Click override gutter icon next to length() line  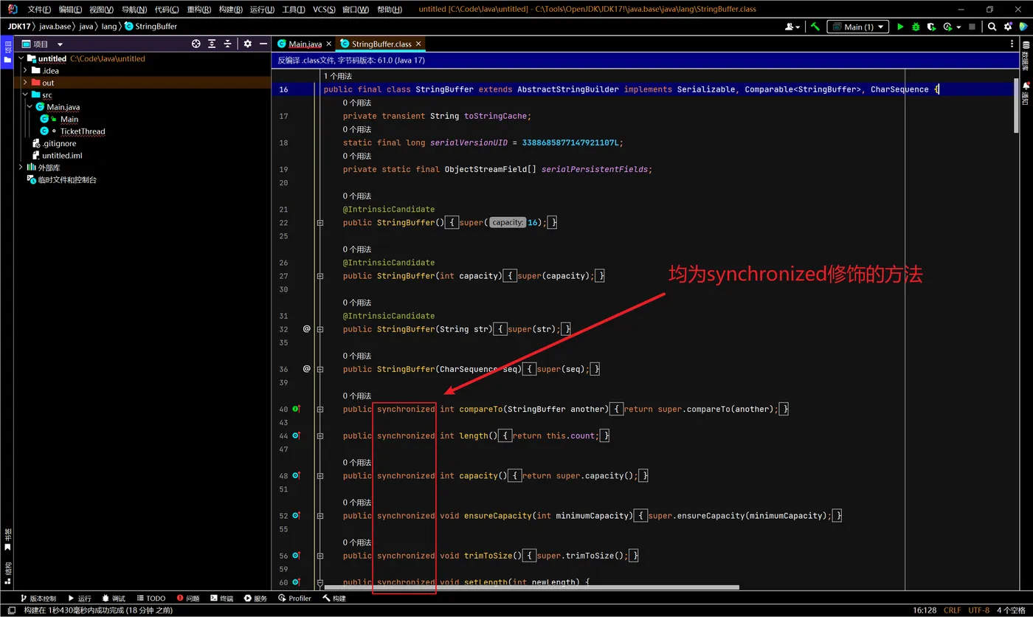[297, 435]
